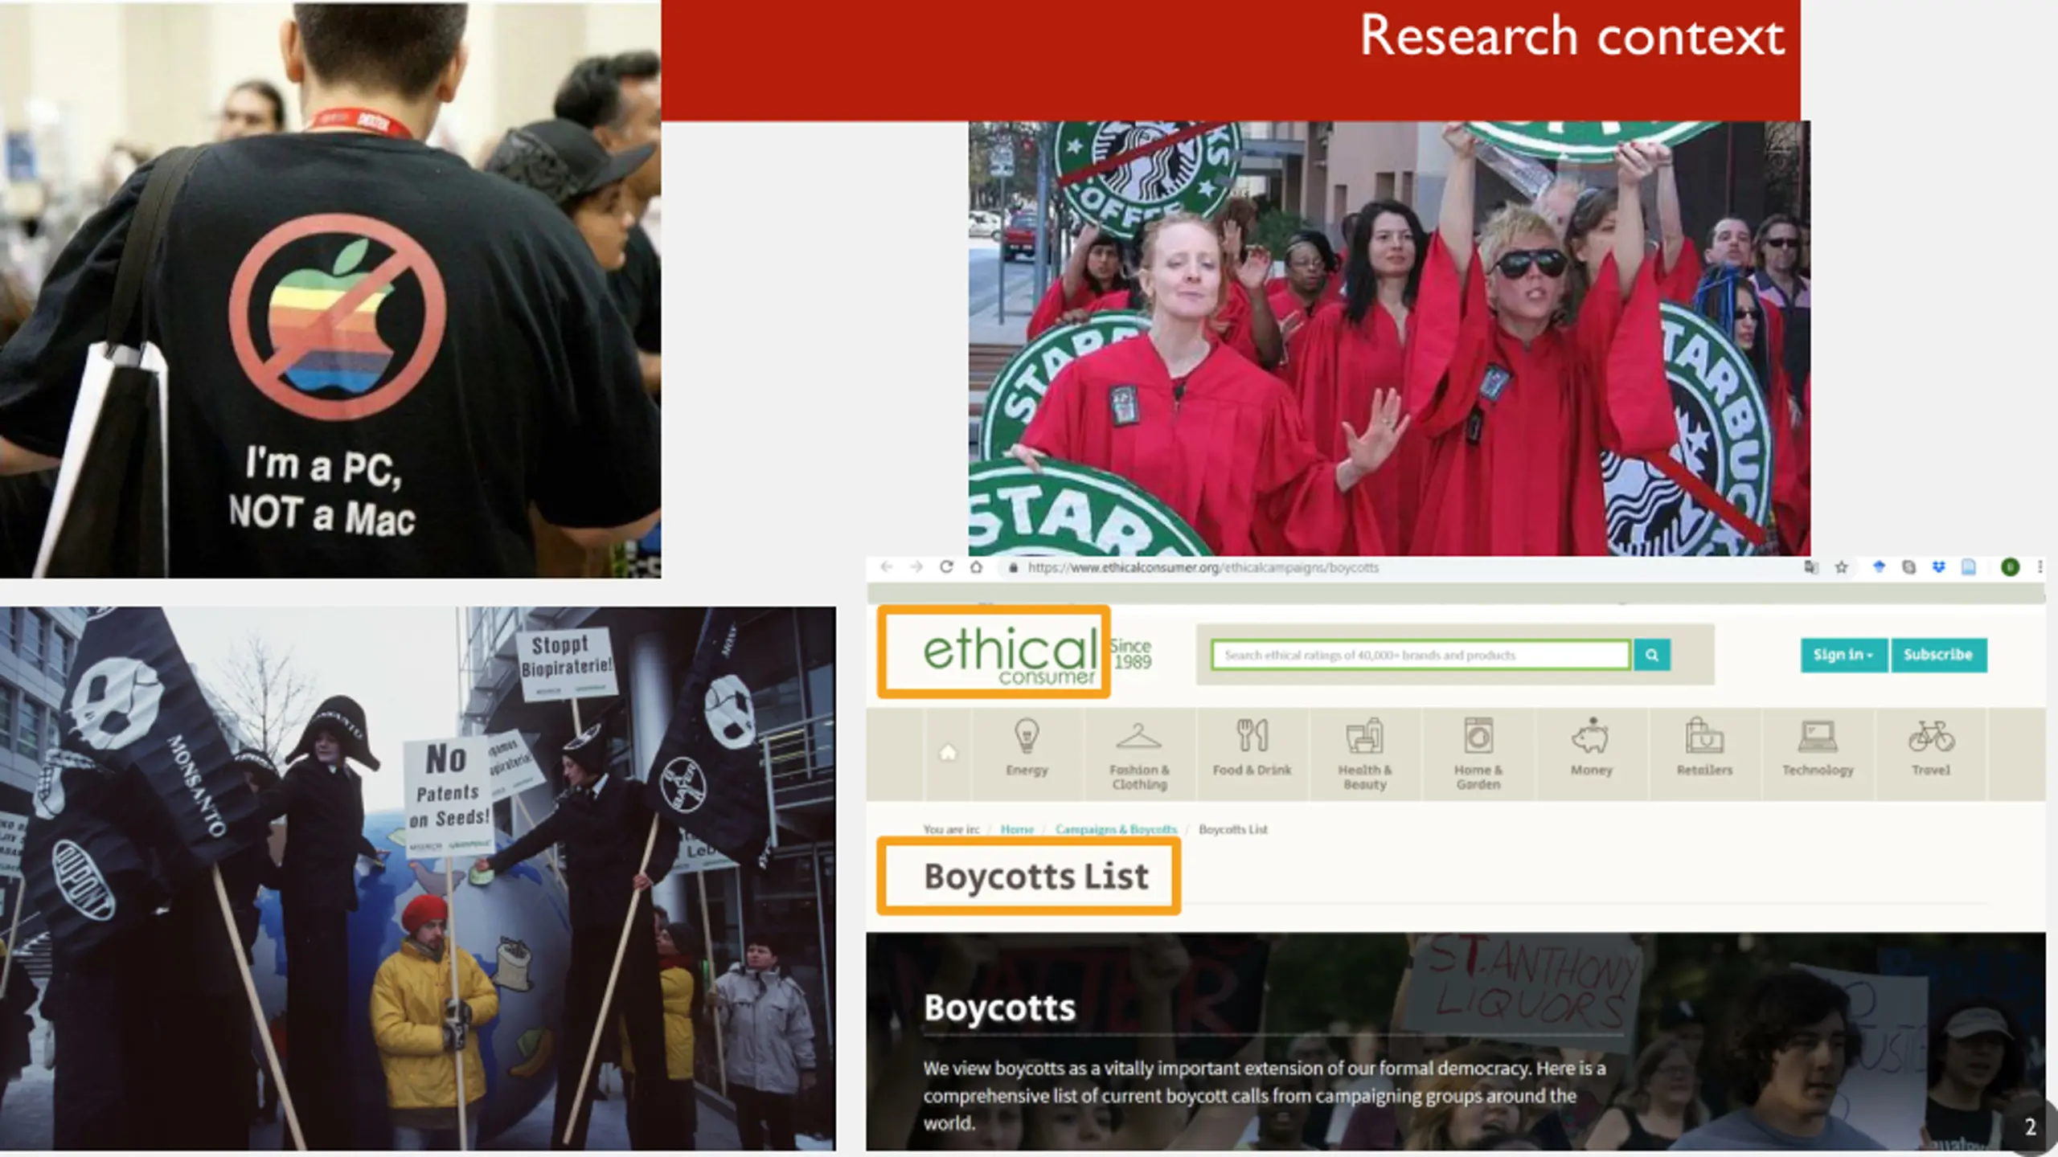This screenshot has width=2058, height=1157.
Task: Submit search with the magnifier button
Action: (x=1652, y=655)
